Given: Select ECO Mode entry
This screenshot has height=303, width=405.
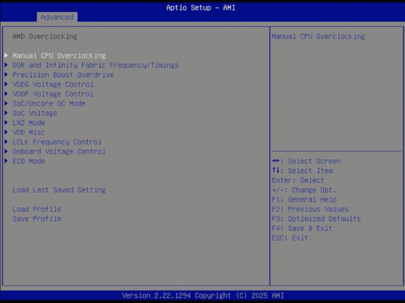Looking at the screenshot, I should (29, 161).
